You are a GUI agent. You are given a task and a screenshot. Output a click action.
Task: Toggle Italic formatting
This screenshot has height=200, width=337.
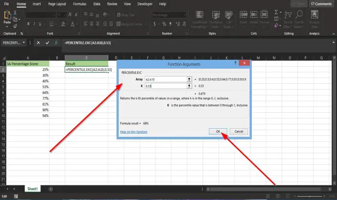[x=34, y=24]
